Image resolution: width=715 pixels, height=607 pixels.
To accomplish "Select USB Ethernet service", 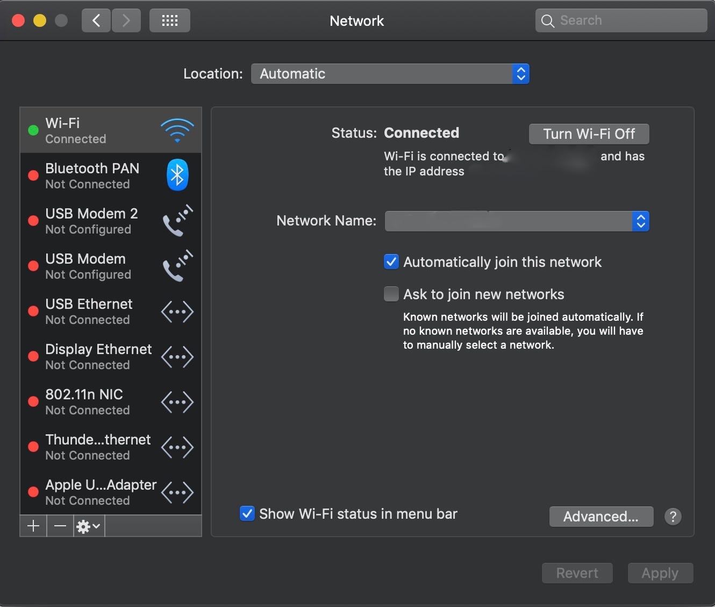I will (111, 311).
